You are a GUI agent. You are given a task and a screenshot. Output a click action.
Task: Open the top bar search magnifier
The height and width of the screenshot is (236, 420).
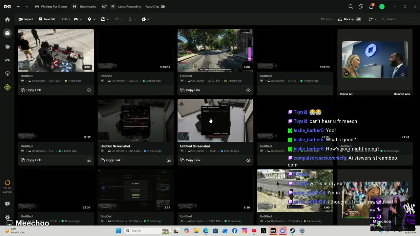(351, 7)
